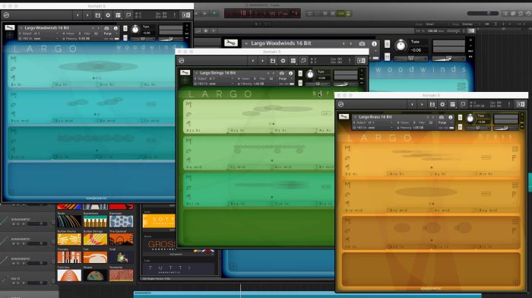Open MIDI channel dropdown in Brass header
The image size is (532, 298).
[372, 128]
